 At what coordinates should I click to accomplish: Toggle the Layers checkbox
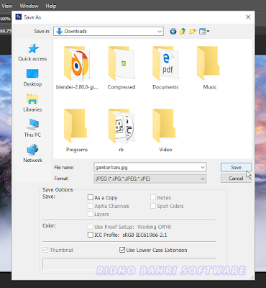[x=91, y=214]
